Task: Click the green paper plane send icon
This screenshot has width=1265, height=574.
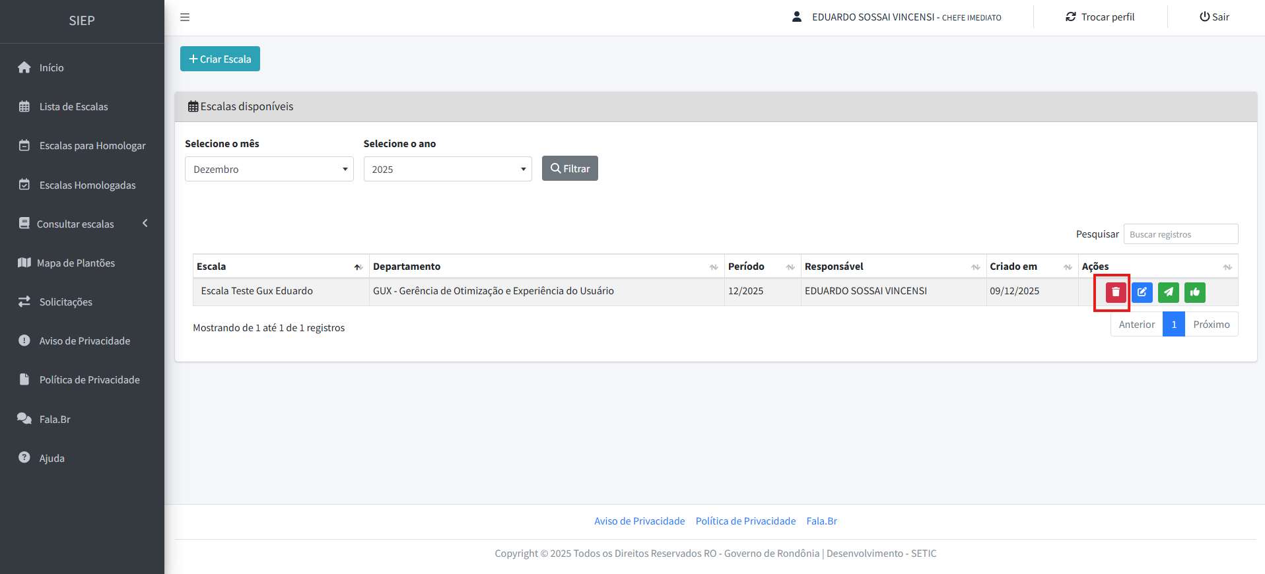Action: (x=1168, y=292)
